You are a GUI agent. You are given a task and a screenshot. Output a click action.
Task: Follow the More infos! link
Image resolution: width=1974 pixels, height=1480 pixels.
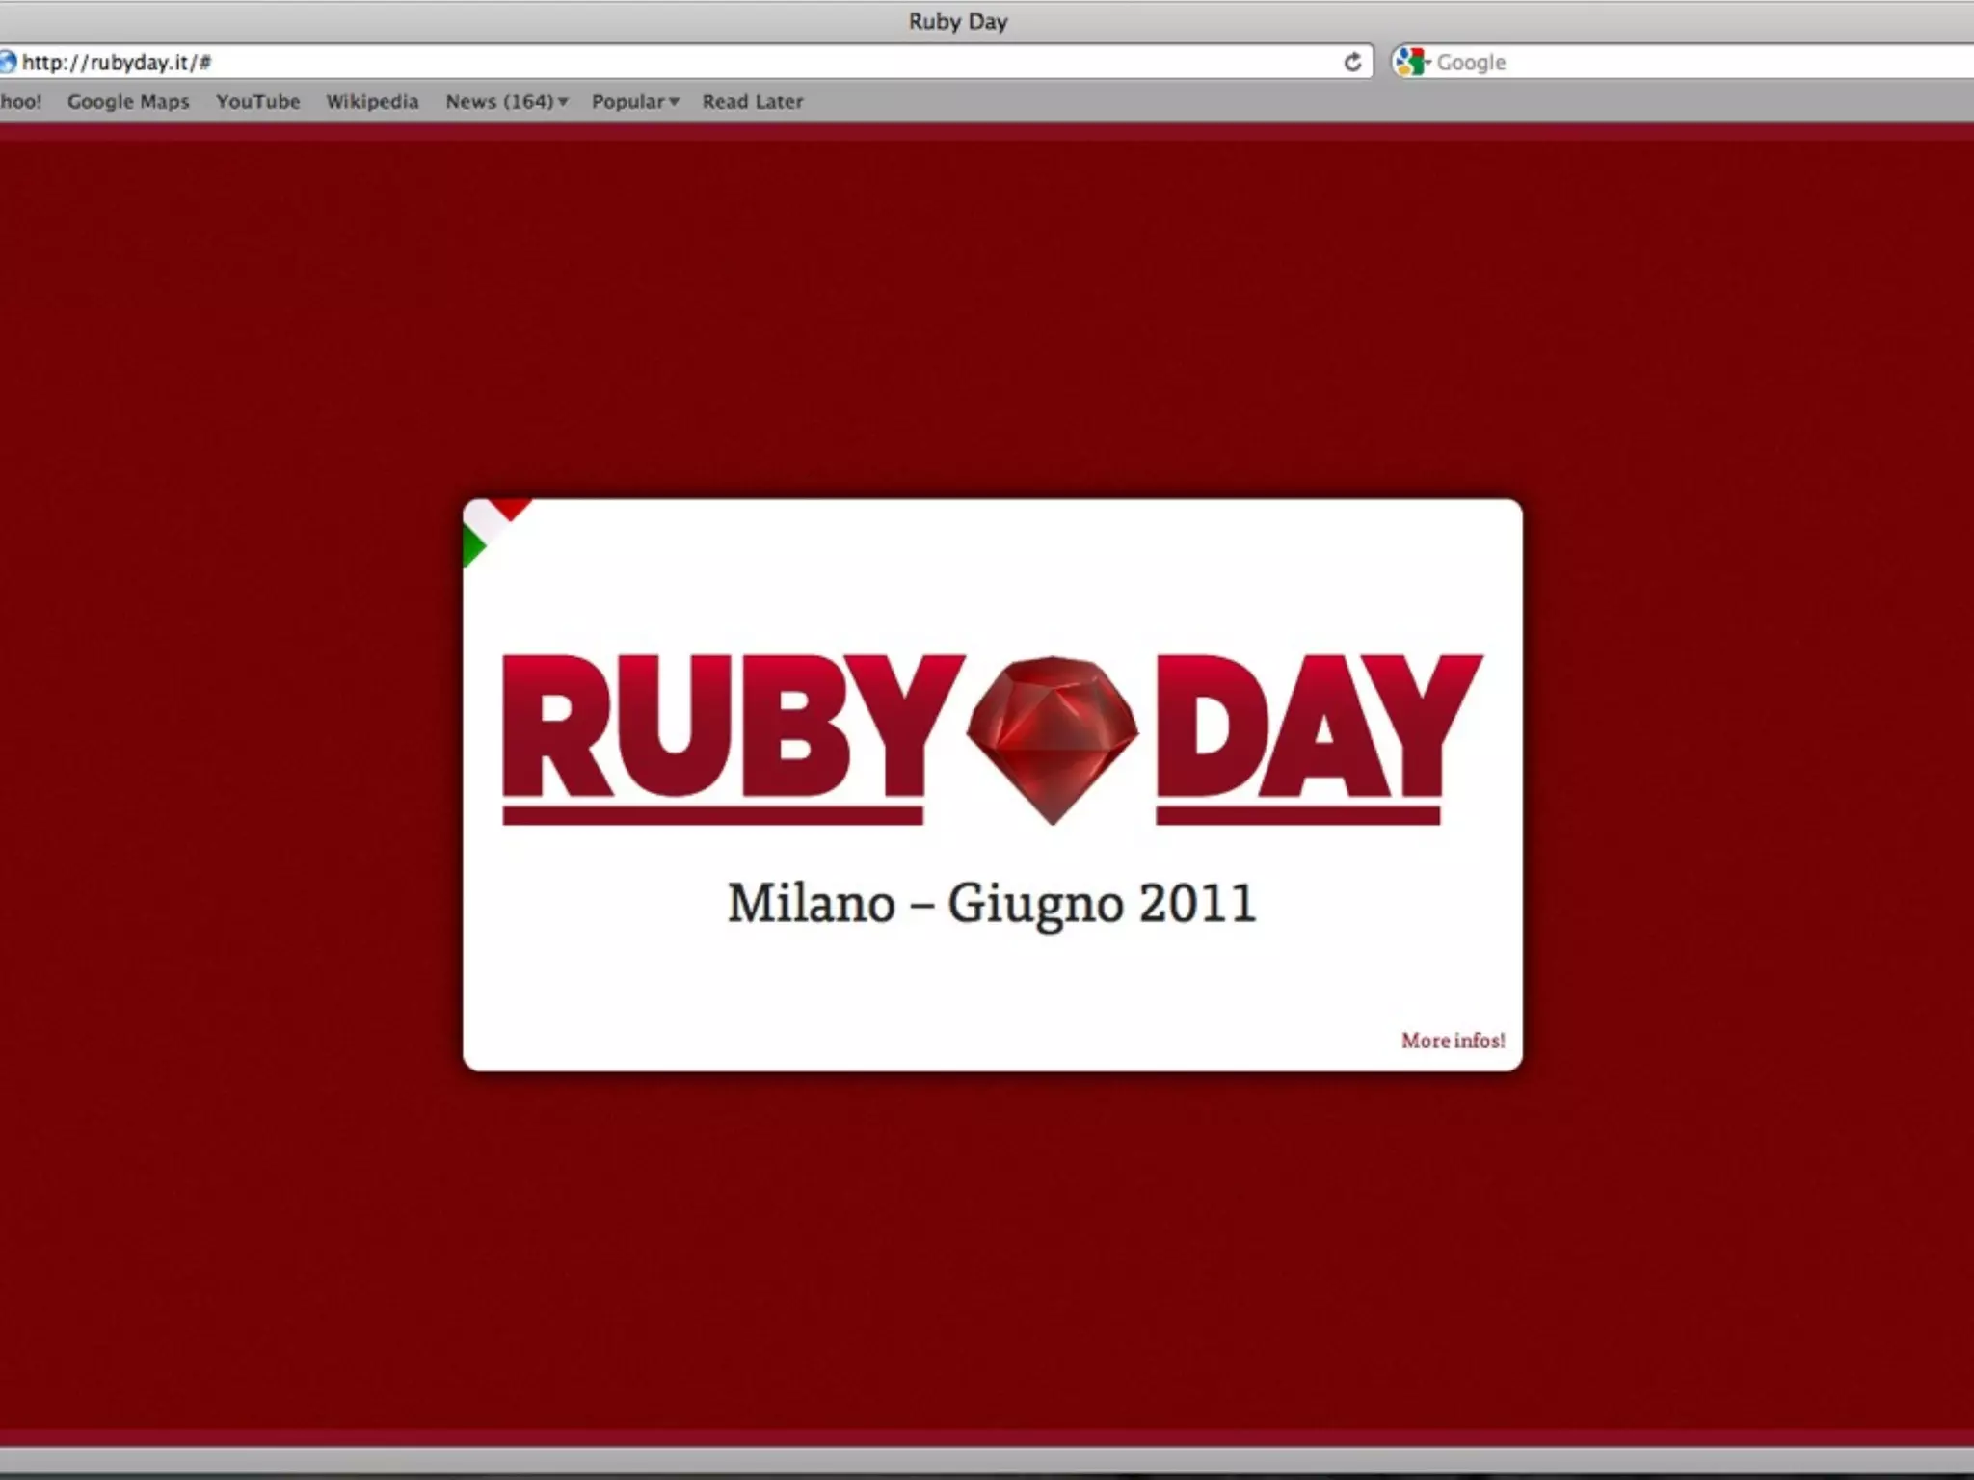pos(1453,1041)
